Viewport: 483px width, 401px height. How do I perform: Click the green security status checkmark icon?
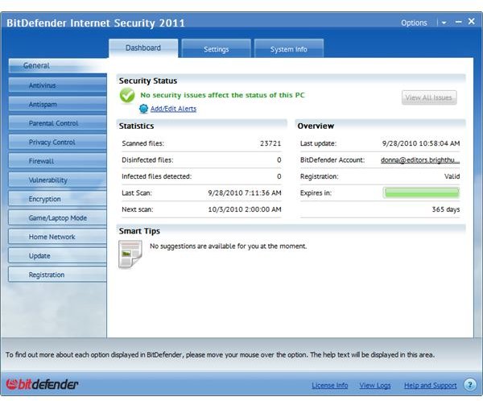tap(127, 95)
